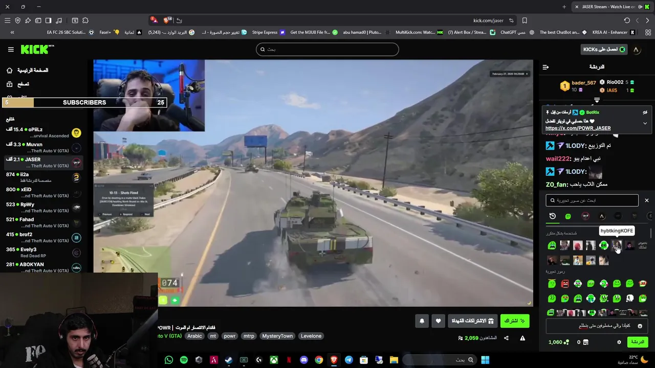Follow with the heart button

(438, 321)
